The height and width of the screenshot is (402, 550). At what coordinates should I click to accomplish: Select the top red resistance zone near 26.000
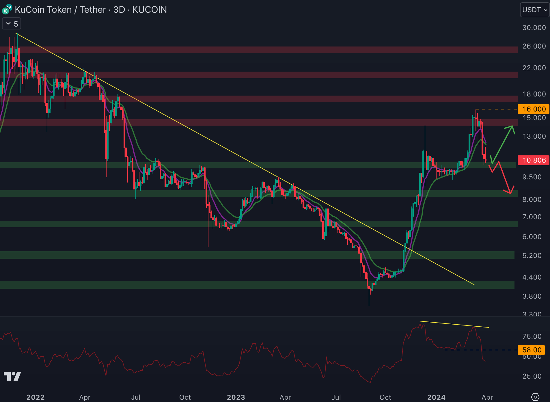260,50
